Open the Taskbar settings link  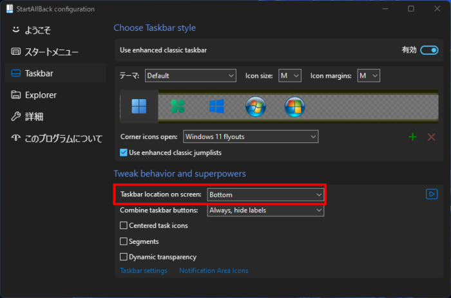[x=144, y=271]
